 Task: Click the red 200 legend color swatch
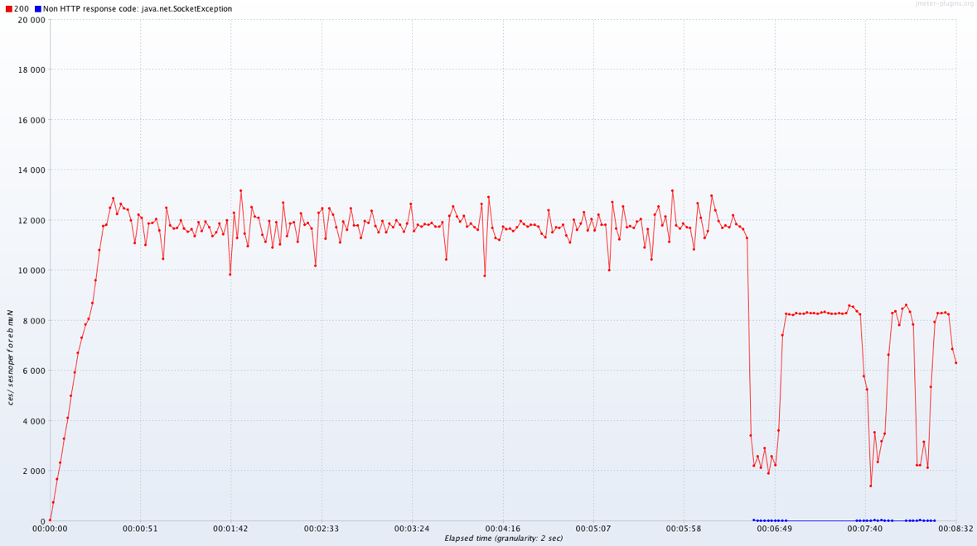9,9
